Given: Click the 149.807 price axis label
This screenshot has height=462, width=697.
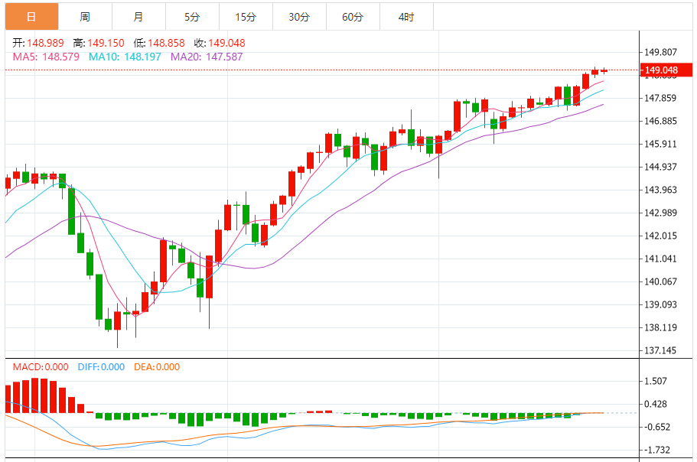Looking at the screenshot, I should (660, 53).
